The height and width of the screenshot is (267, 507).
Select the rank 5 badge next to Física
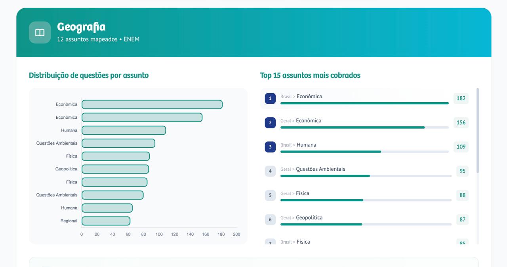[x=270, y=195]
